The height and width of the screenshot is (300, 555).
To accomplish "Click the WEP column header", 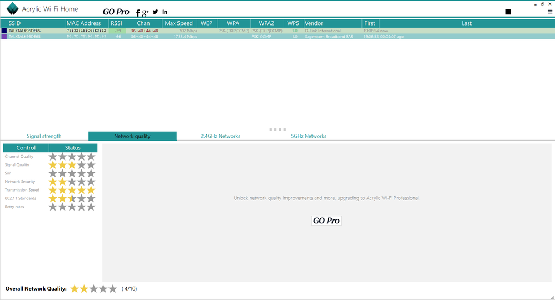I will tap(207, 23).
